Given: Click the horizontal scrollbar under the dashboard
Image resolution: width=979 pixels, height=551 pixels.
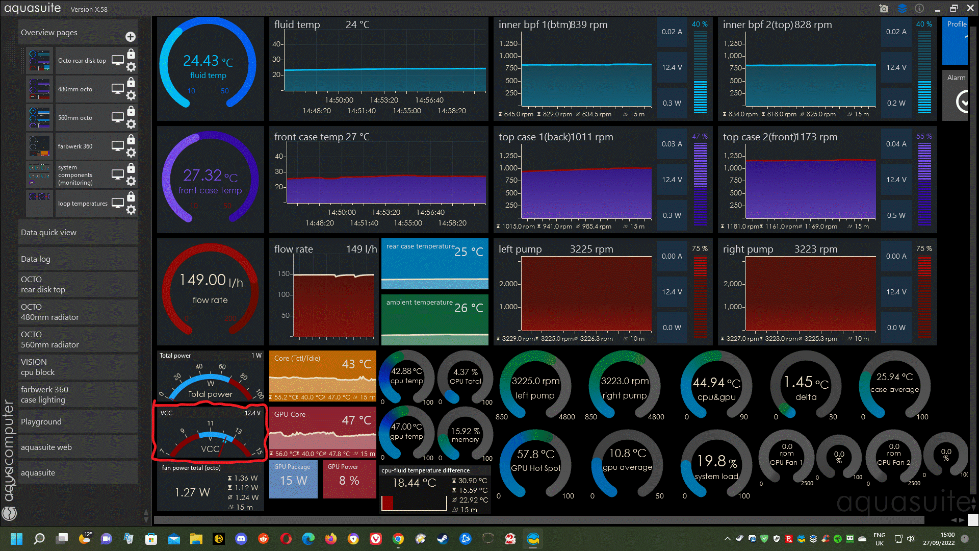Looking at the screenshot, I should click(538, 520).
